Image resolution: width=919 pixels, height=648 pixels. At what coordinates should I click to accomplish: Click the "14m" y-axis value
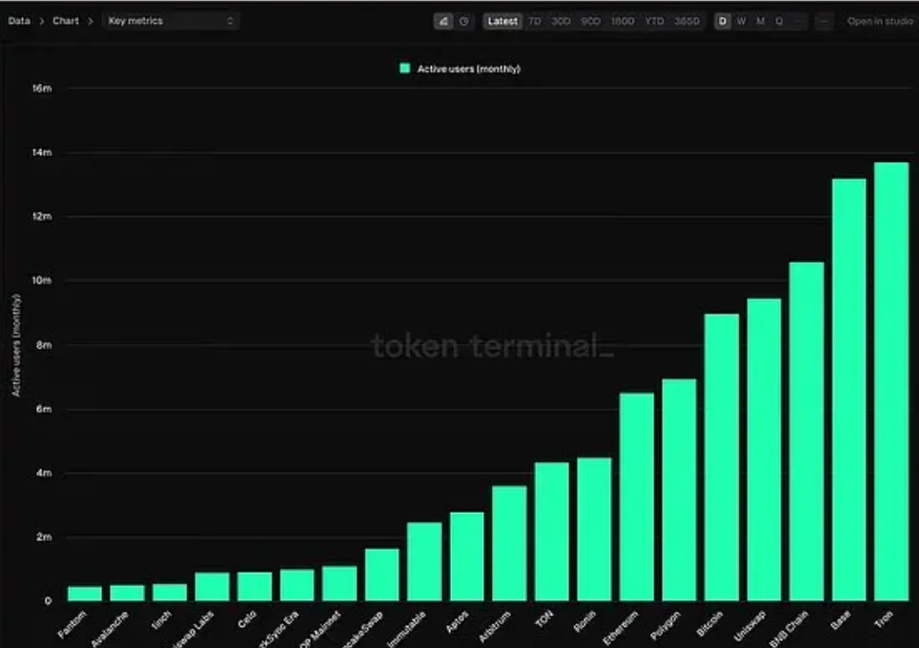pos(42,152)
